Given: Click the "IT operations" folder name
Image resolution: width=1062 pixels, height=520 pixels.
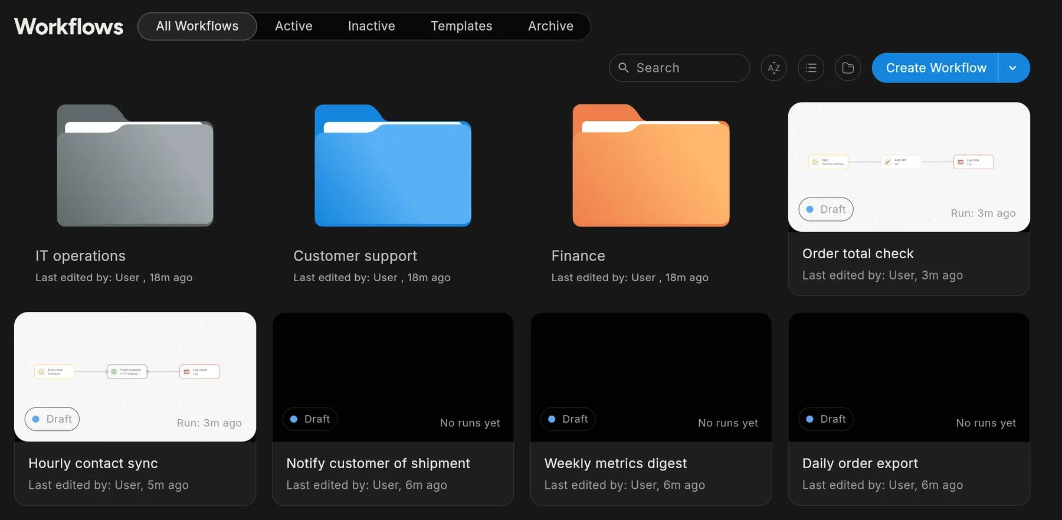Looking at the screenshot, I should [80, 256].
